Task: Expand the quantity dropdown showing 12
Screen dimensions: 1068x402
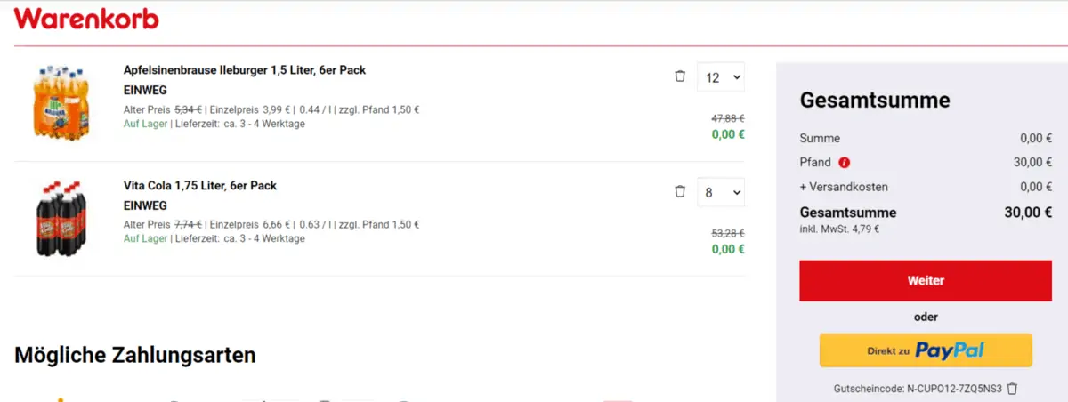Action: (x=721, y=77)
